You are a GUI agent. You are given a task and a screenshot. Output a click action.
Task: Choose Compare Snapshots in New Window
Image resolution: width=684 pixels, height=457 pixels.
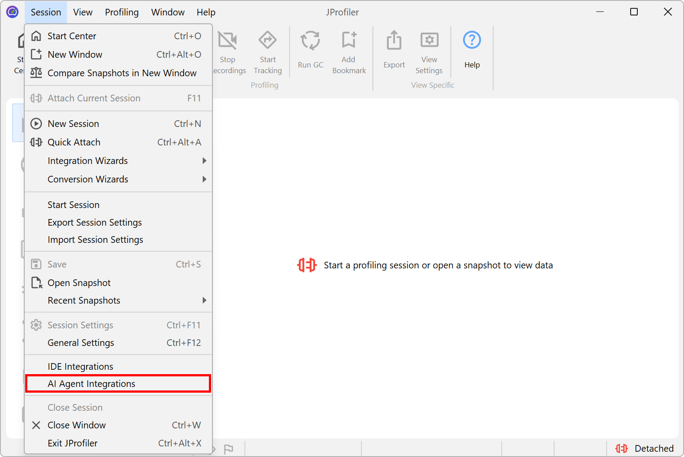click(x=122, y=73)
